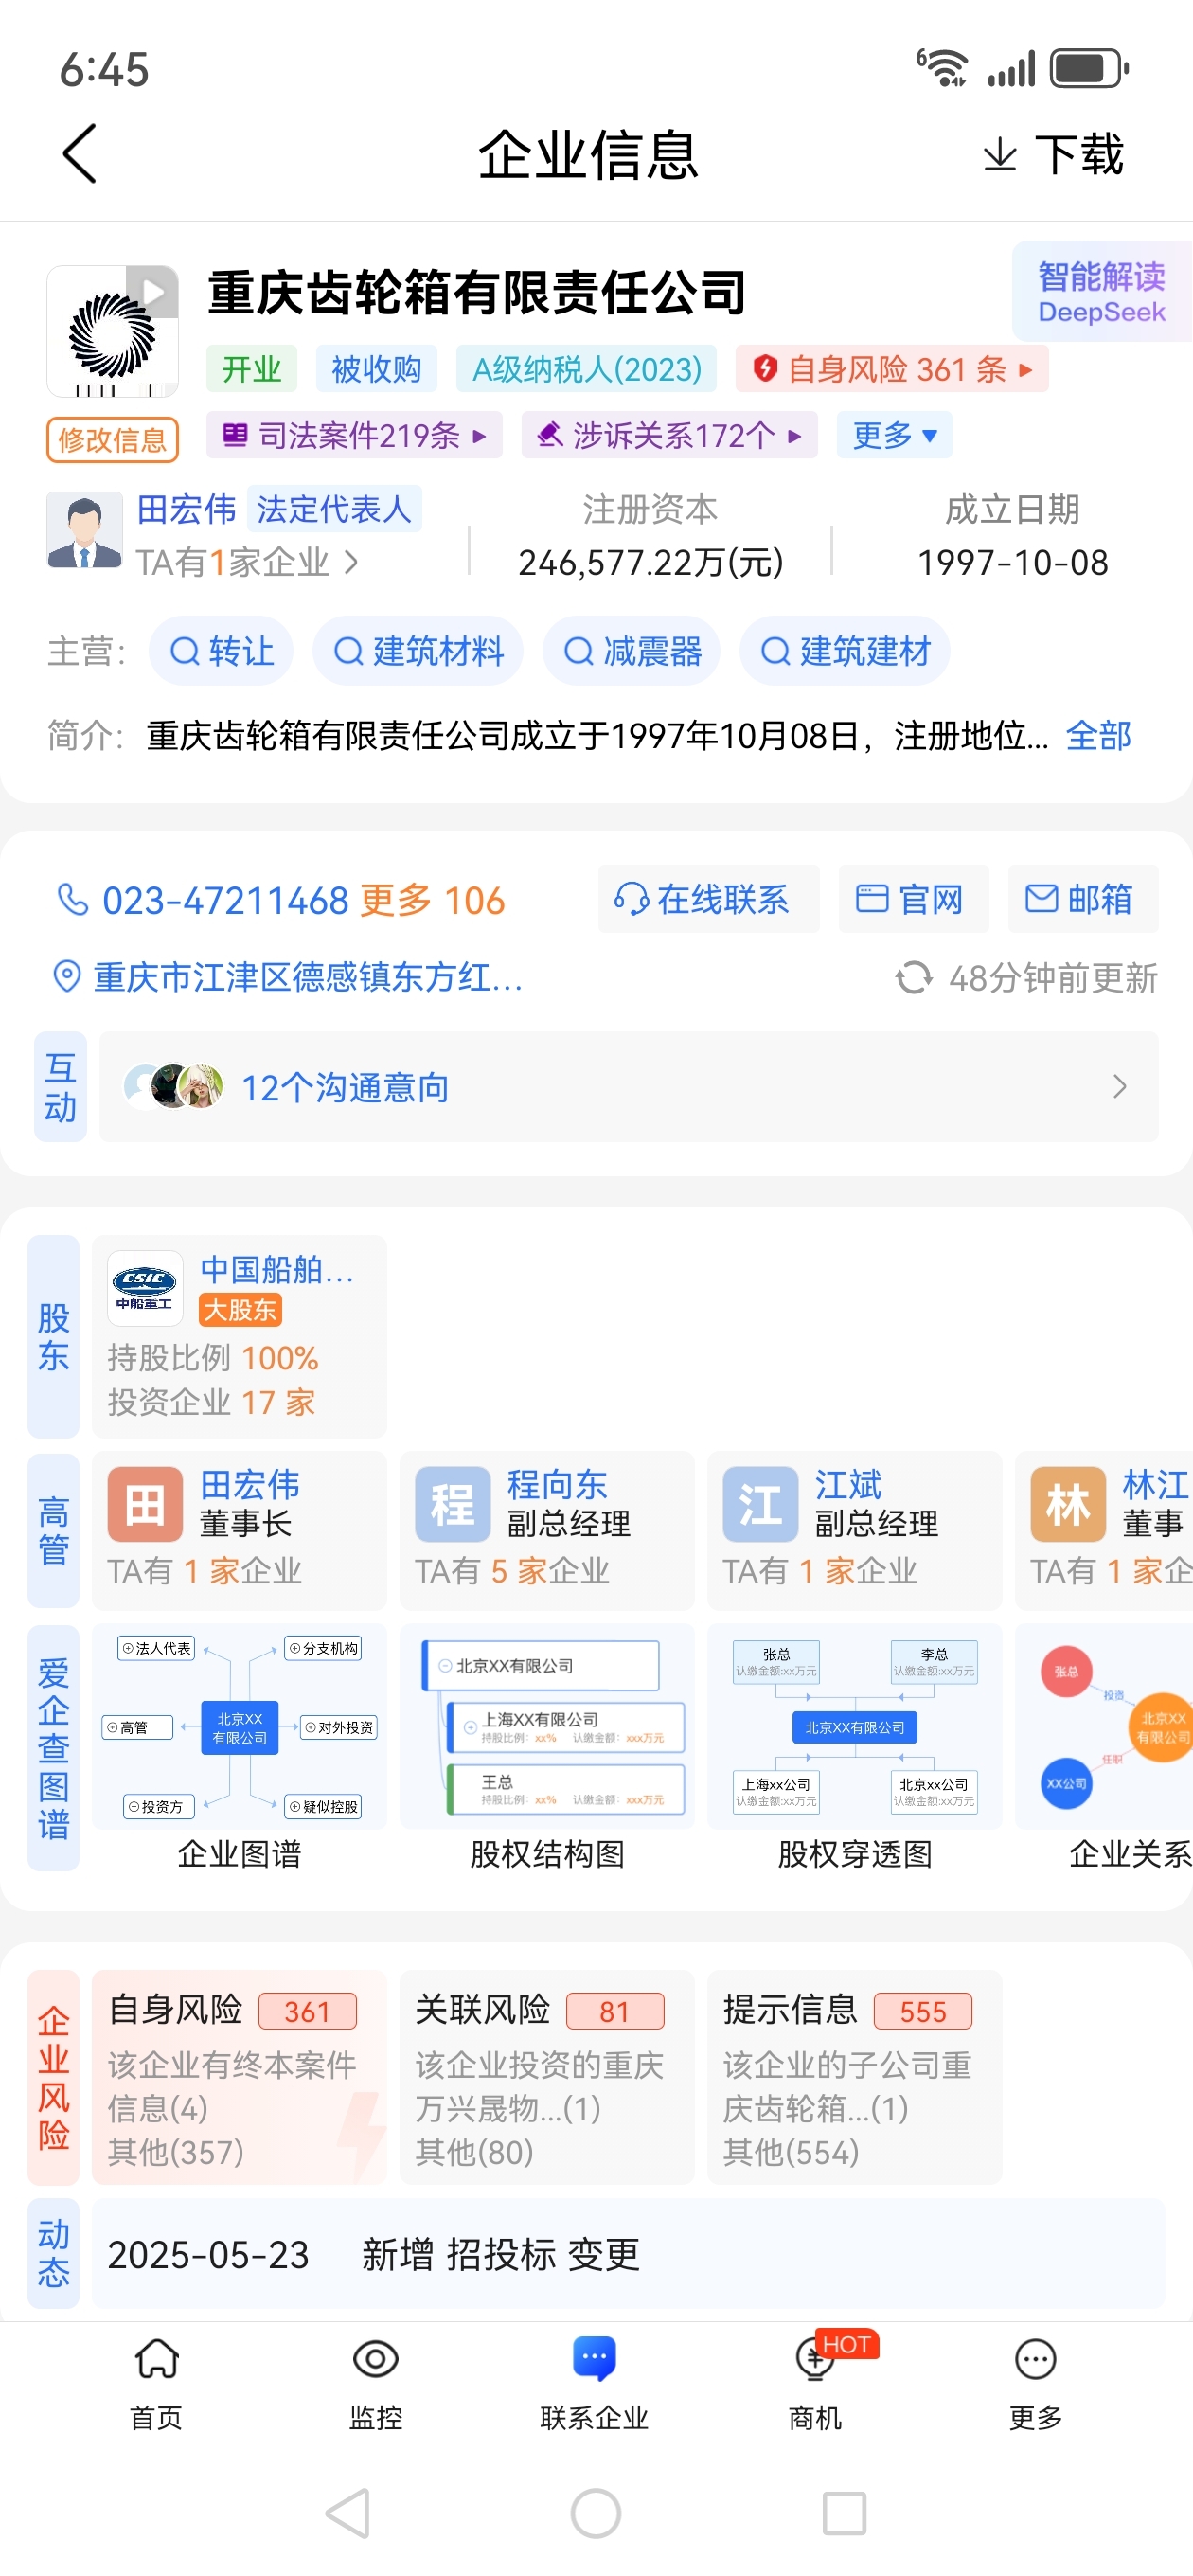Open legal representative 田宏伟 profile link
The width and height of the screenshot is (1193, 2576).
pos(186,509)
